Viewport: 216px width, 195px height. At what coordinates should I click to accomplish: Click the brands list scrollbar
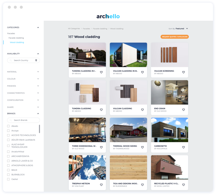39,129
